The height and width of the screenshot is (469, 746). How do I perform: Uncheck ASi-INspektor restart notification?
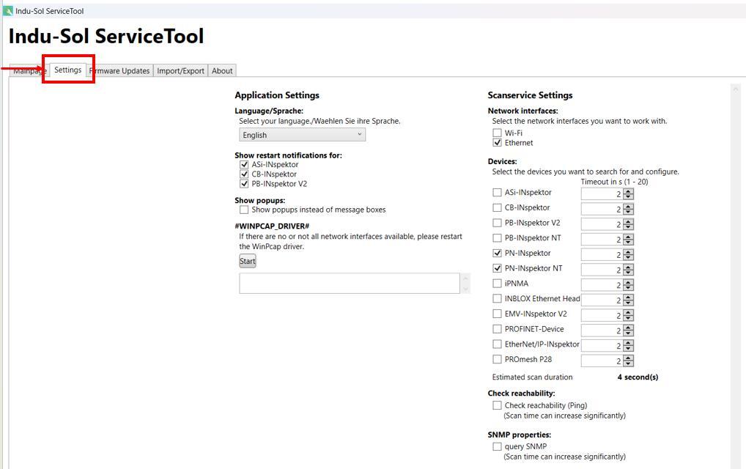tap(244, 165)
